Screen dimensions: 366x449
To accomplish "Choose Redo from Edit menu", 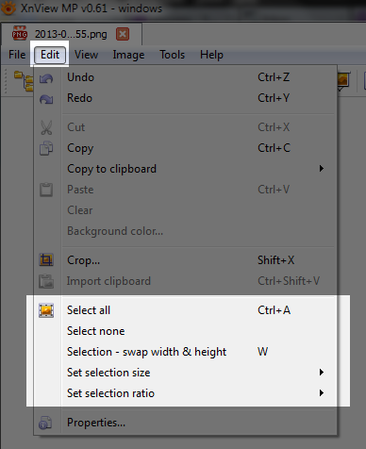I will tap(186, 98).
